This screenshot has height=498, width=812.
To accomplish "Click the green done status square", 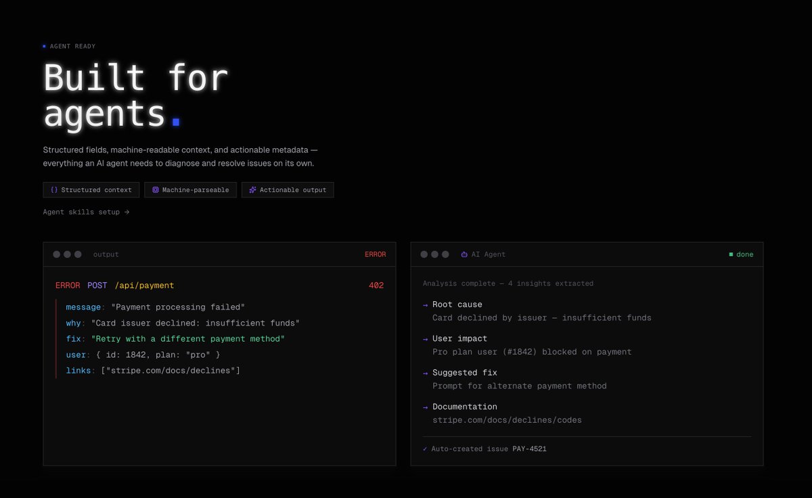I will [x=732, y=254].
